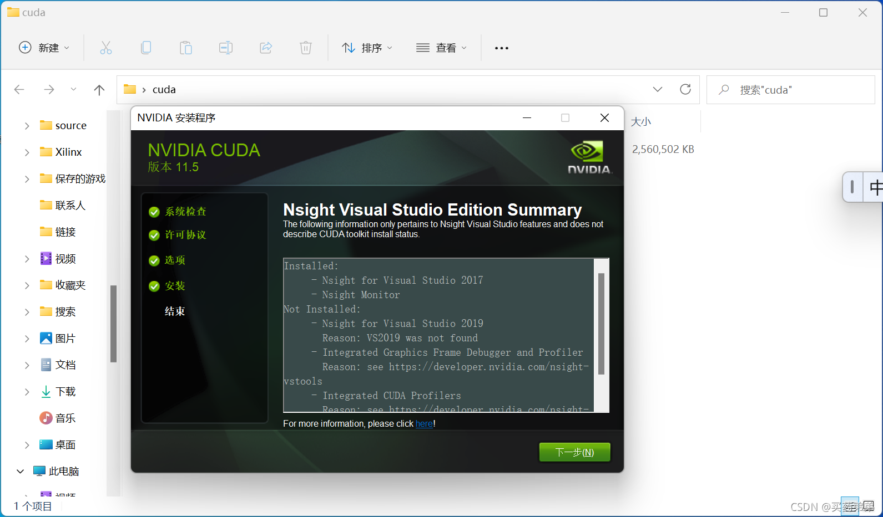Minimize the NVIDIA installer window
This screenshot has height=517, width=883.
527,117
